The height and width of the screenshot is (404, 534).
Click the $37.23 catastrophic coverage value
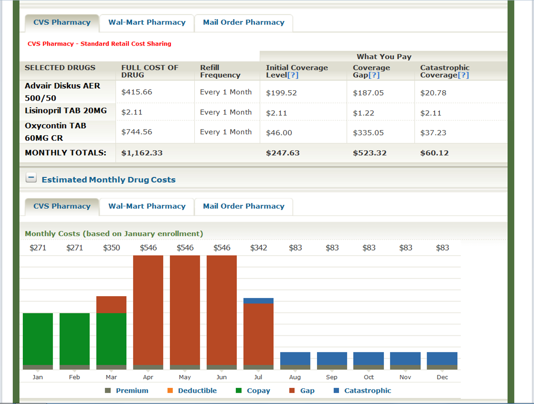pos(433,133)
